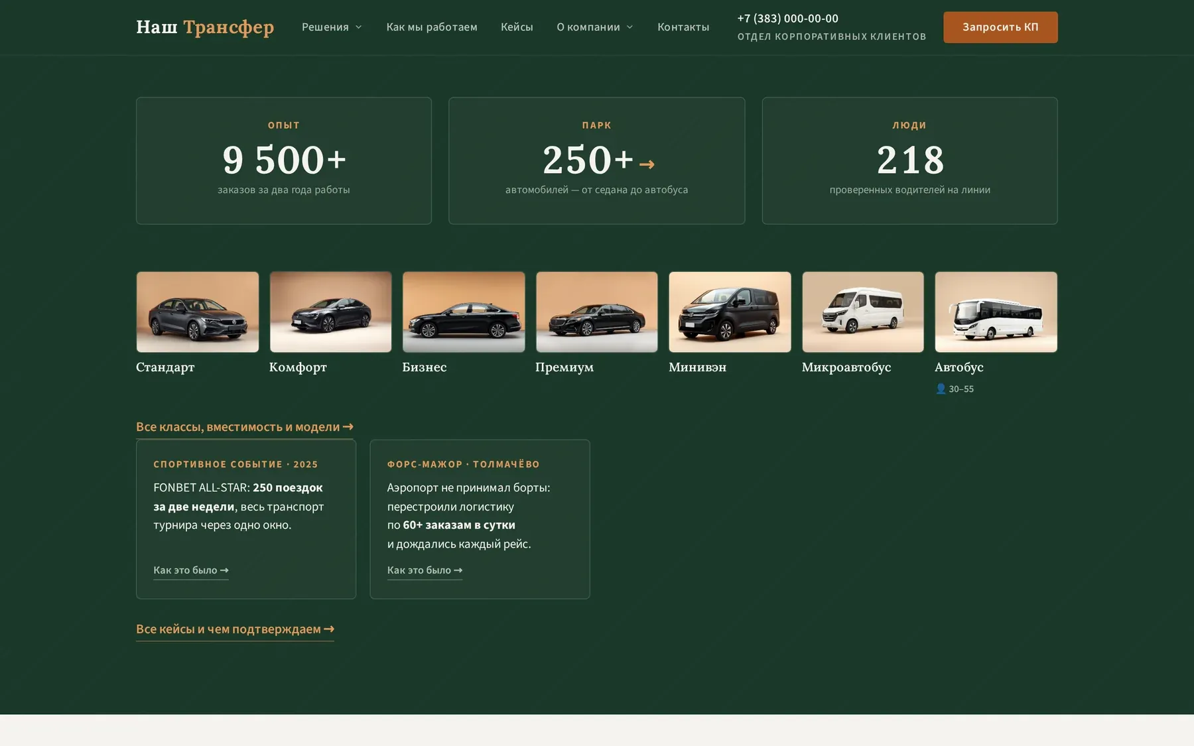1194x746 pixels.
Task: Open Как мы работаем page
Action: tap(432, 27)
